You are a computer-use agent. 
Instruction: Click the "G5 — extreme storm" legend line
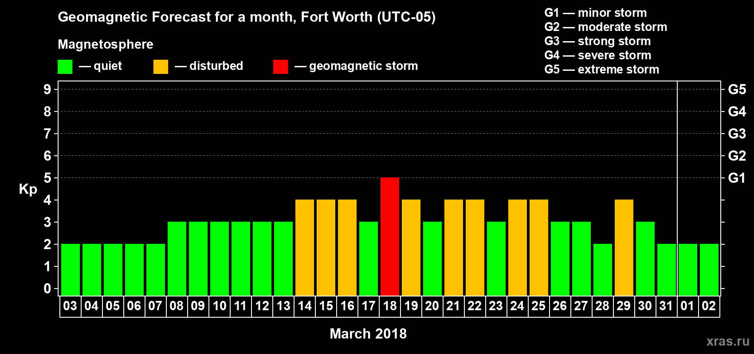point(602,69)
